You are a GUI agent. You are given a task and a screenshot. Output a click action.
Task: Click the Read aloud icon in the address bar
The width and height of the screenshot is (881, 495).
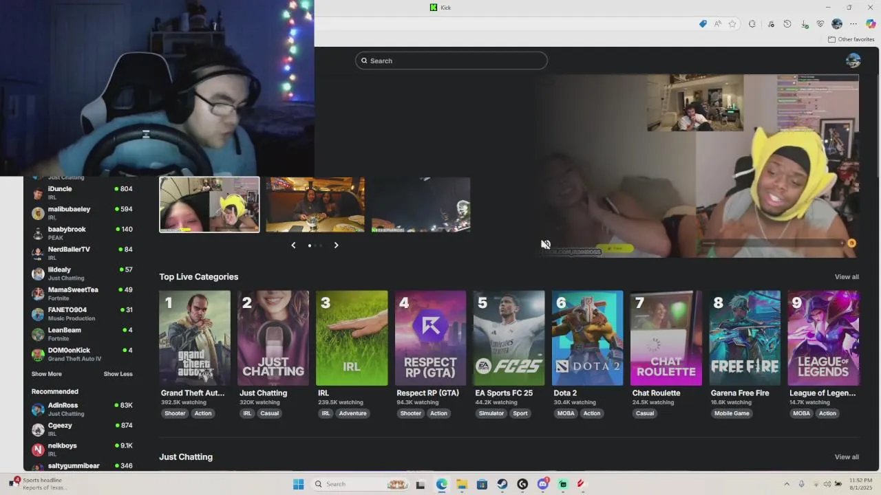718,23
